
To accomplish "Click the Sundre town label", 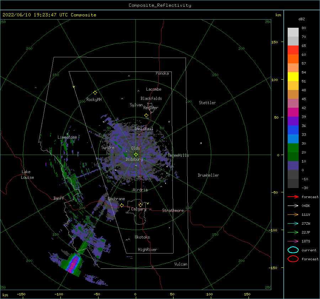I will pos(108,147).
